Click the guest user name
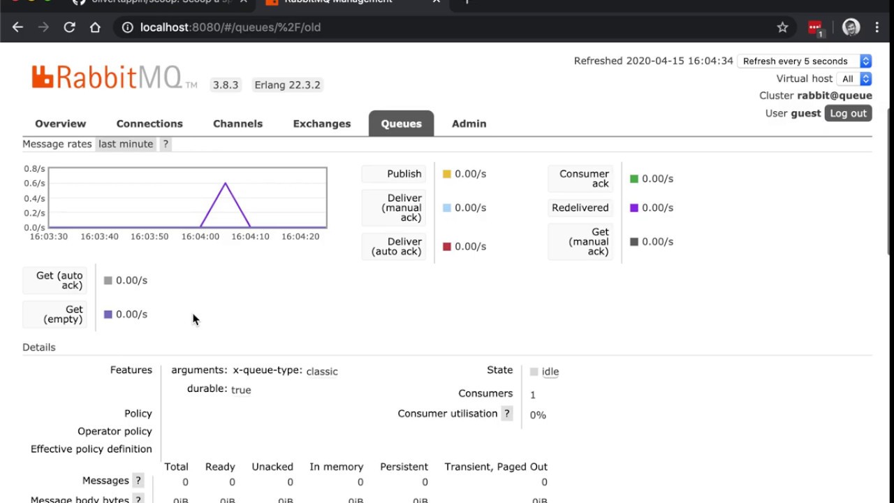This screenshot has height=503, width=894. click(806, 113)
